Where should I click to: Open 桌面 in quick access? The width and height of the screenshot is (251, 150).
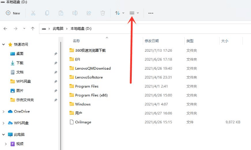(x=20, y=54)
